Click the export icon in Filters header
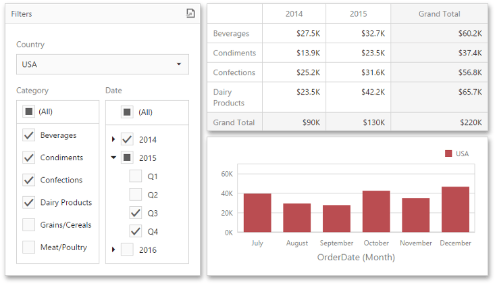Screen dimensions: 497x286 point(190,14)
